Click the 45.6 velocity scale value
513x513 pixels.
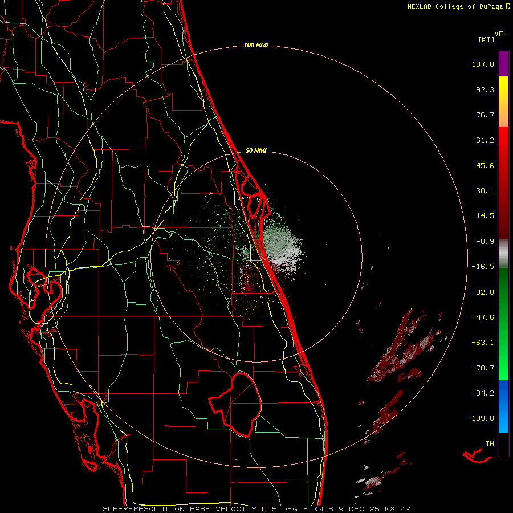tap(485, 165)
